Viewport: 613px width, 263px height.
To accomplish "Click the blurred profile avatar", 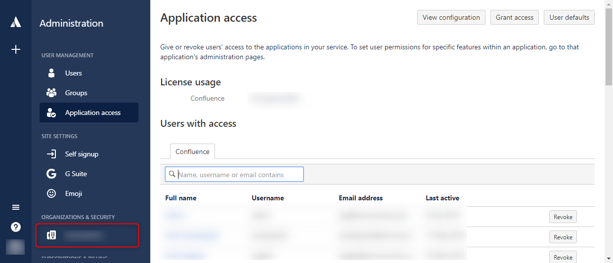I will click(x=16, y=247).
